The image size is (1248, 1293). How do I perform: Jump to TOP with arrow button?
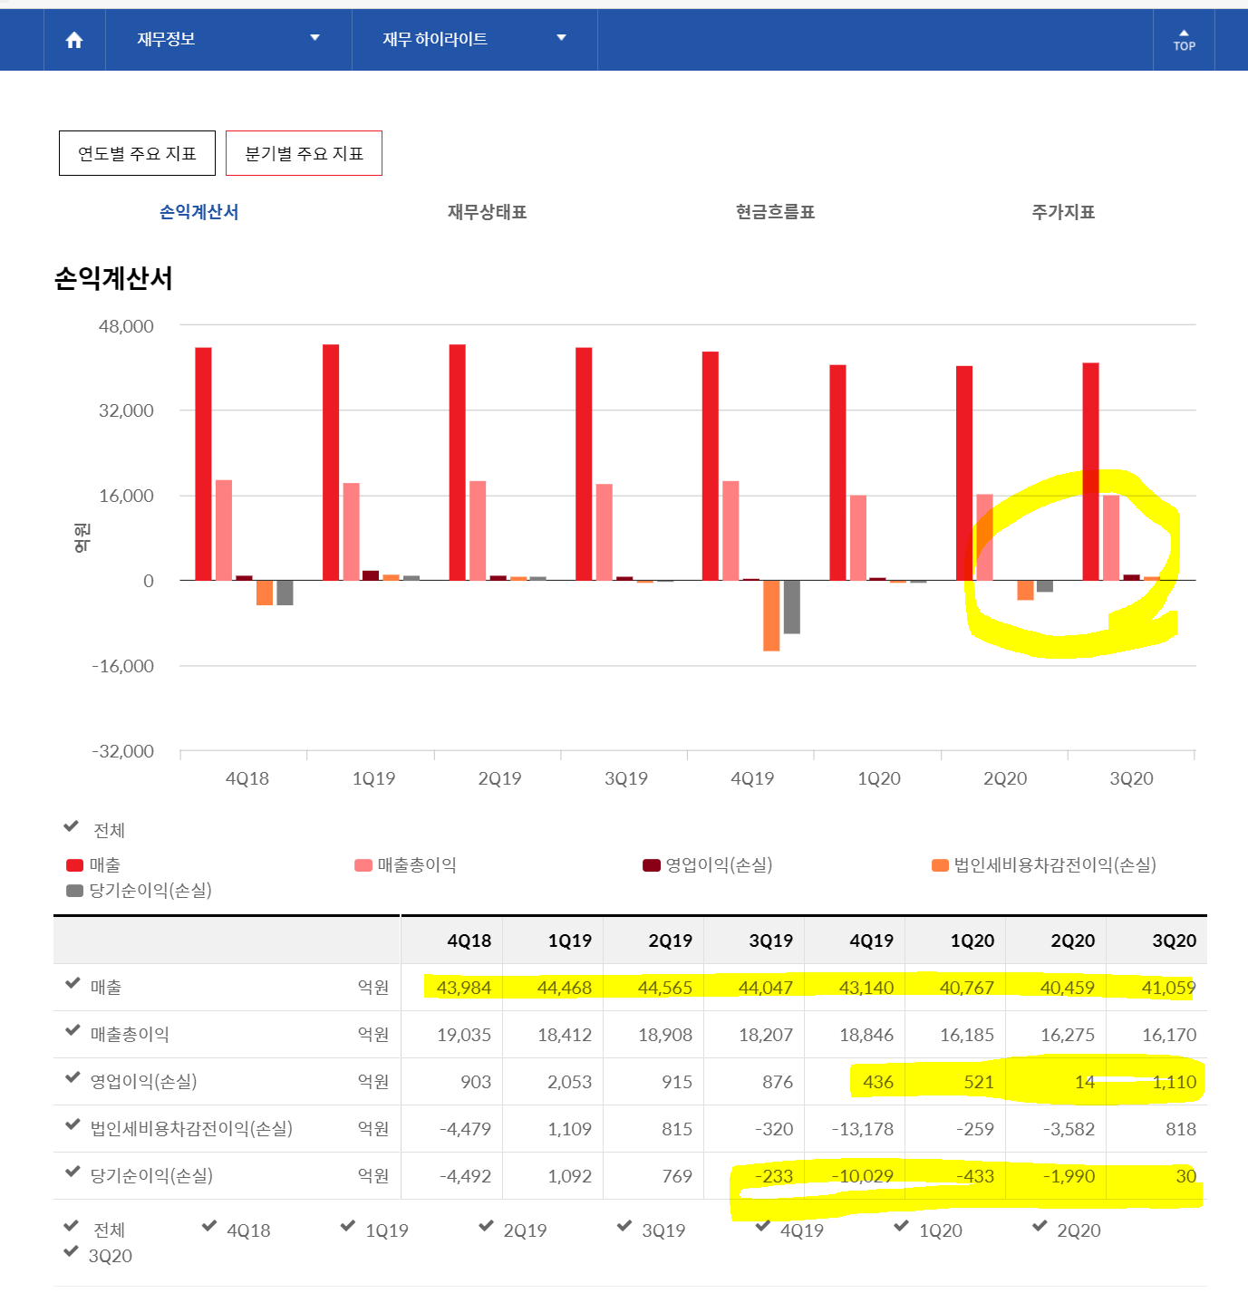[1184, 40]
